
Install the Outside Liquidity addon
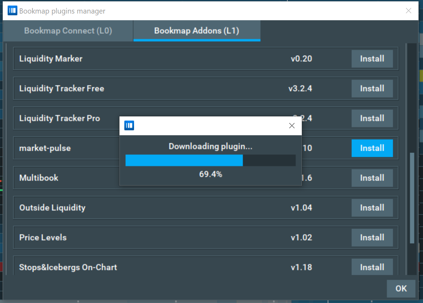point(372,208)
